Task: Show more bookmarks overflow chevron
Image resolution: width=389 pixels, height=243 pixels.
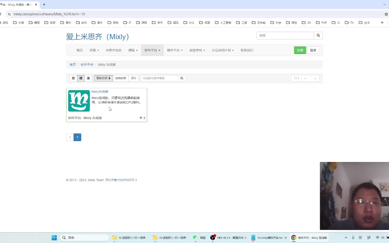Action: pos(382,23)
